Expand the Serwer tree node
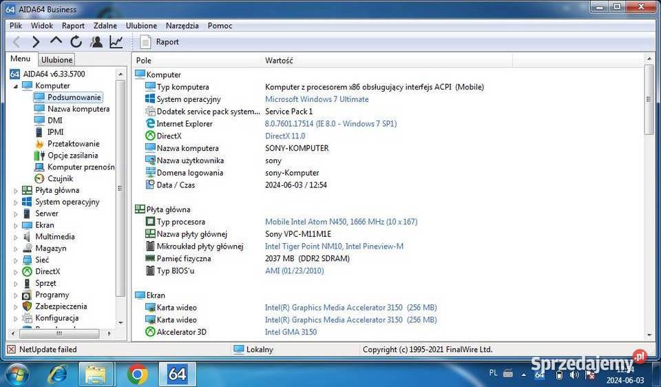The image size is (661, 387). tap(16, 213)
